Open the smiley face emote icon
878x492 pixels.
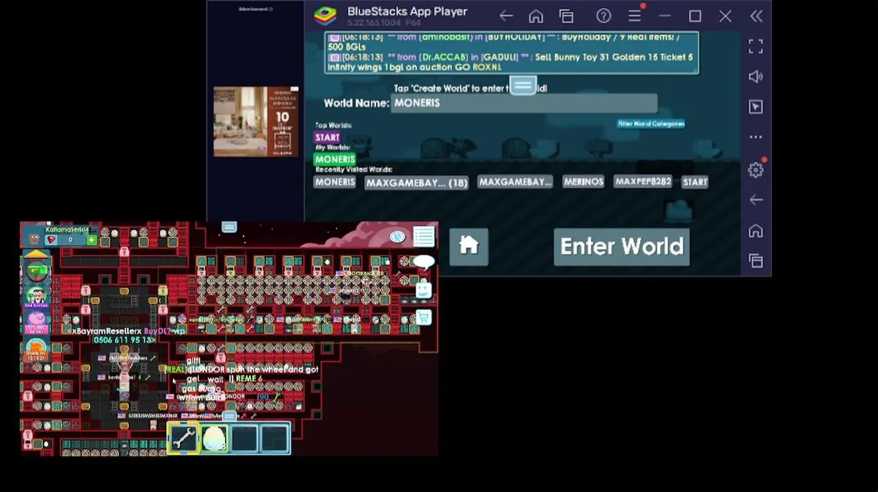pos(424,290)
